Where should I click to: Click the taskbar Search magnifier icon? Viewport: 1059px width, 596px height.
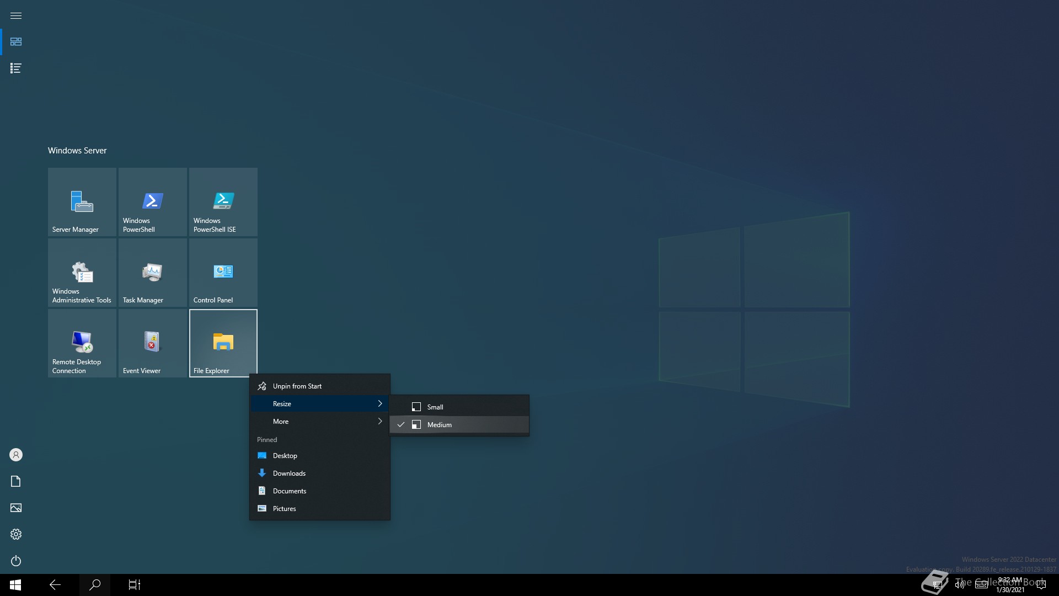(x=95, y=584)
